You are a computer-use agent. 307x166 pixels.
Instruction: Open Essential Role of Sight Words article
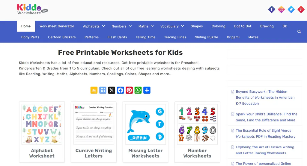266,133
